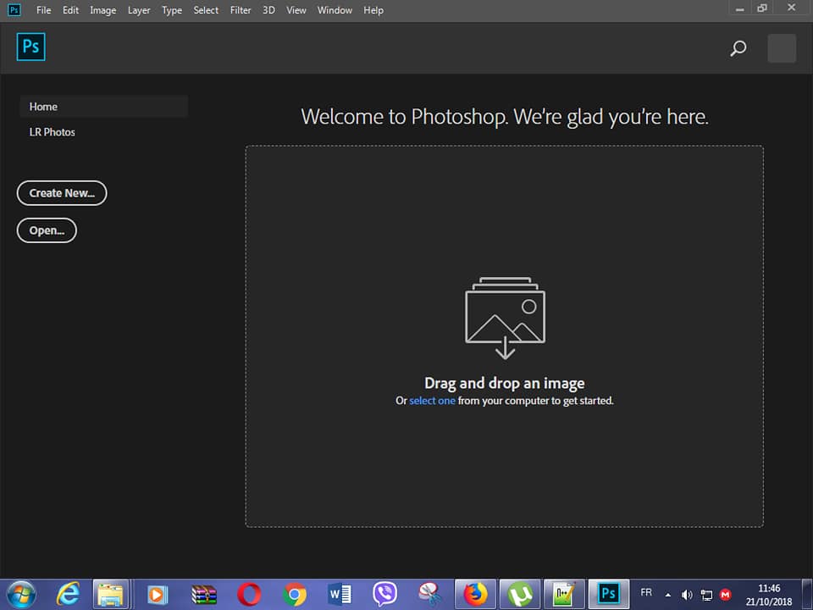
Task: Click the Photoshop Ps logo in header
Action: pos(30,47)
